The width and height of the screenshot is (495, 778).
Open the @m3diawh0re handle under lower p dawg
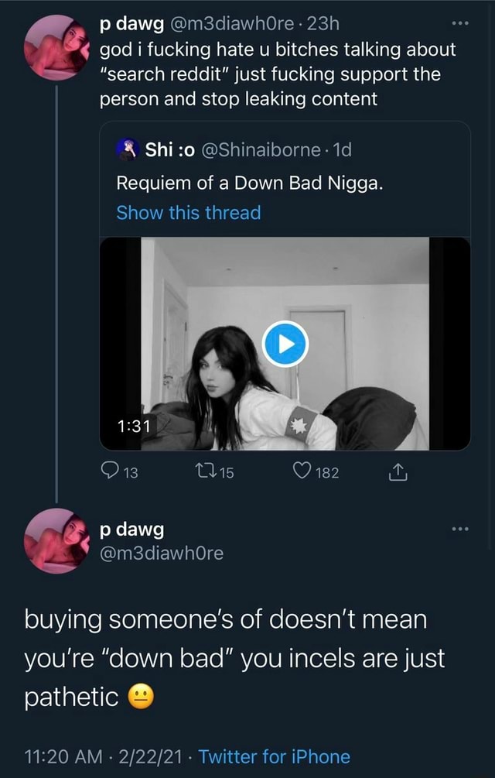tap(162, 553)
